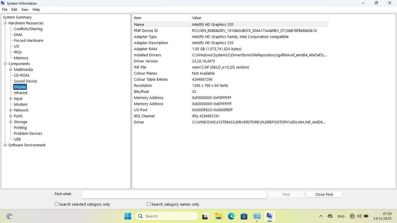This screenshot has width=397, height=223.
Task: Click the ENG language indicator
Action: 341,216
